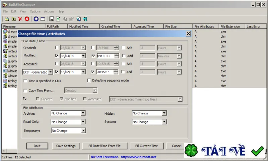Click the red circle clear-all icon
Image resolution: width=268 pixels, height=161 pixels.
coord(27,19)
